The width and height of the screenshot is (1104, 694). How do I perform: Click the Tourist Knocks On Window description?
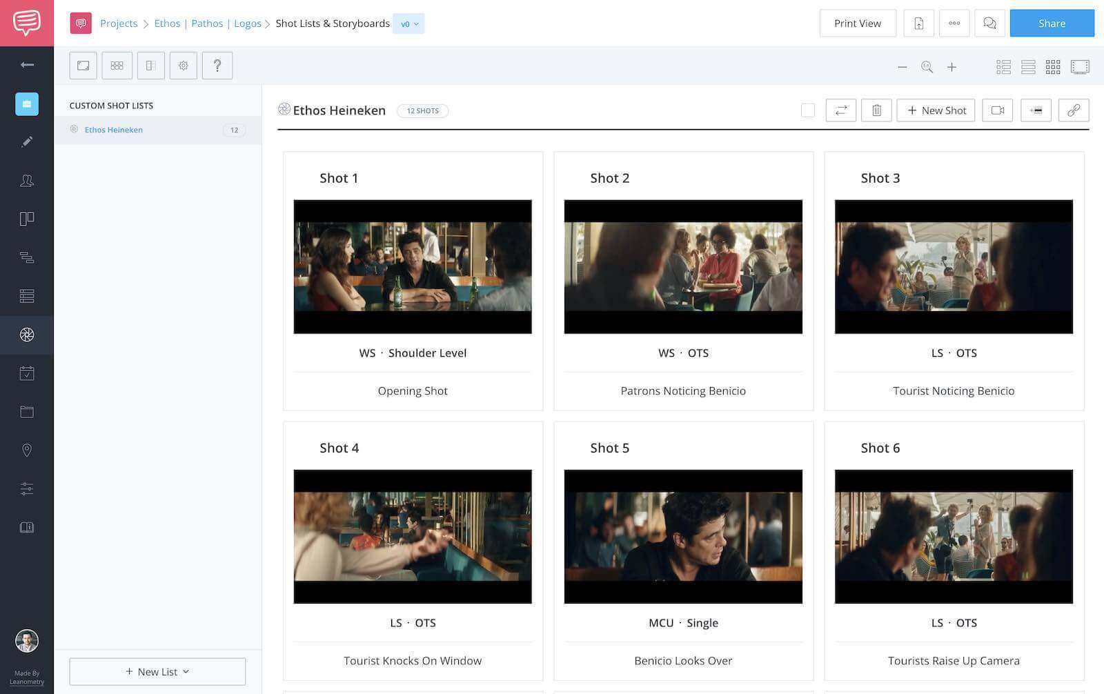[x=413, y=660]
